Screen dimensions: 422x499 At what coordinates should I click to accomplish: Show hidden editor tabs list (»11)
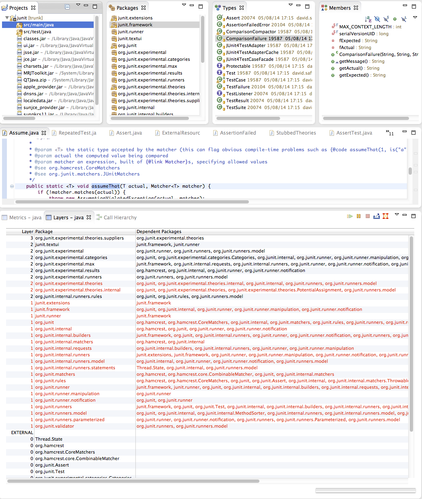pos(390,133)
